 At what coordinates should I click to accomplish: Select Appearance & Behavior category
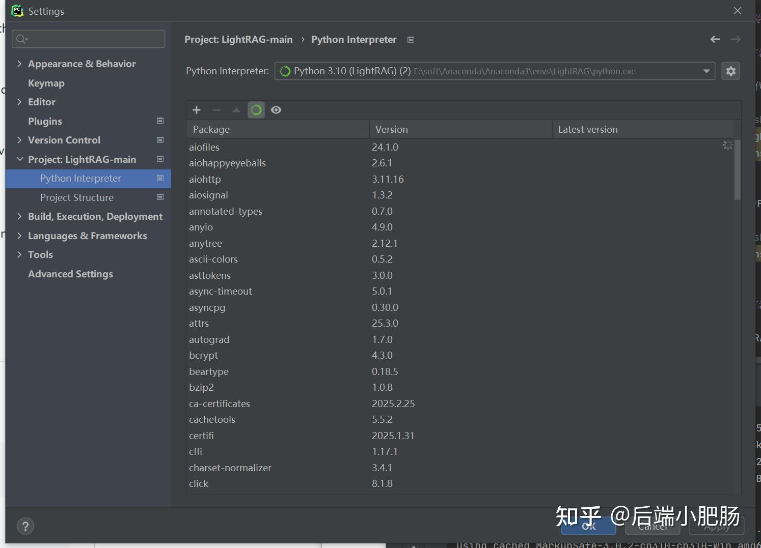click(x=82, y=64)
